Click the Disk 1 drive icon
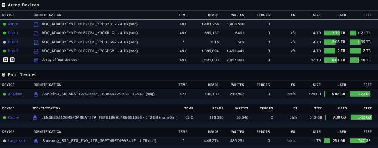 (x=36, y=33)
